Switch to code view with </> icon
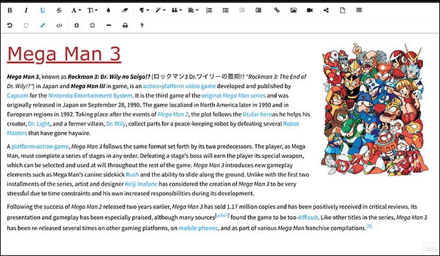The image size is (440, 256). click(59, 25)
